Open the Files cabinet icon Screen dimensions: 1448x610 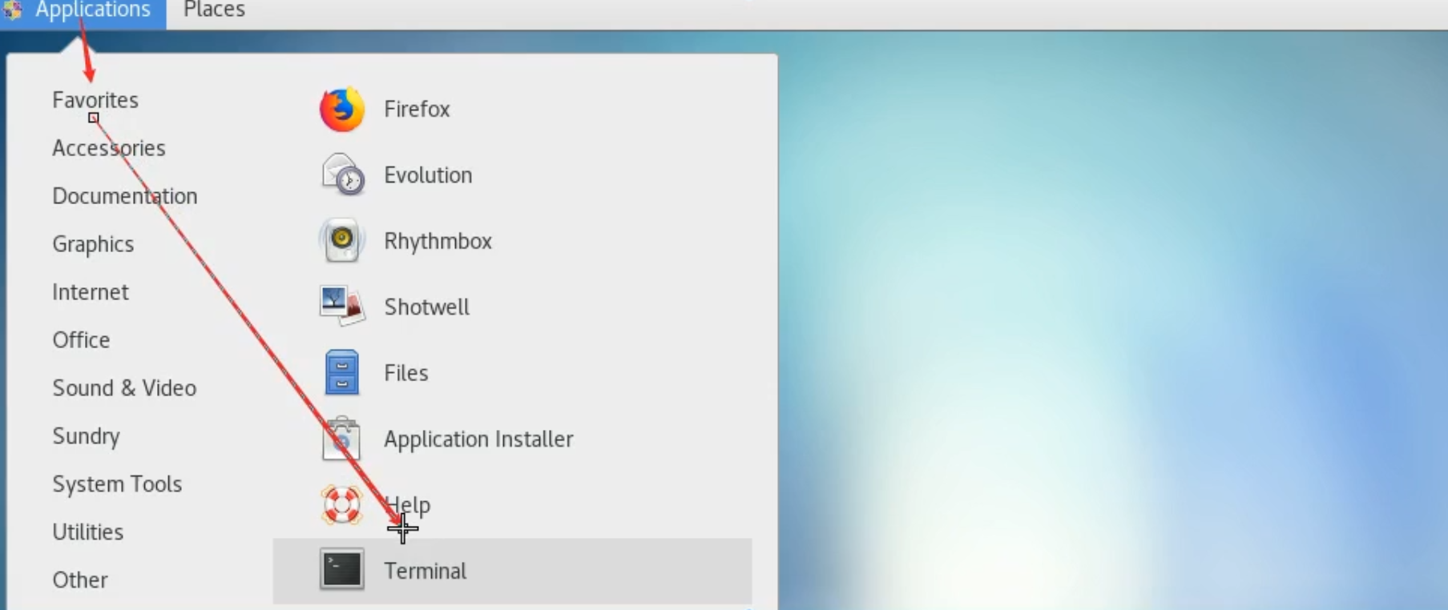(342, 372)
